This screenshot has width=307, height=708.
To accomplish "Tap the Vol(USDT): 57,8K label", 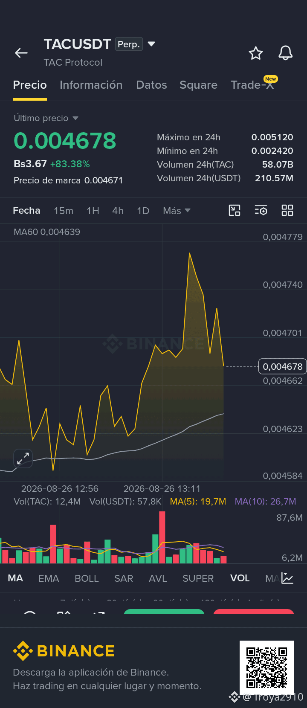I will 125,502.
